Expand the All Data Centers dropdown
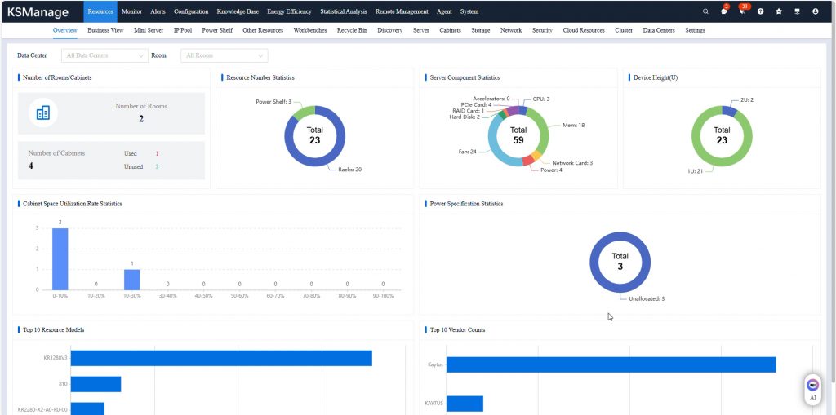The height and width of the screenshot is (415, 836). pos(104,55)
